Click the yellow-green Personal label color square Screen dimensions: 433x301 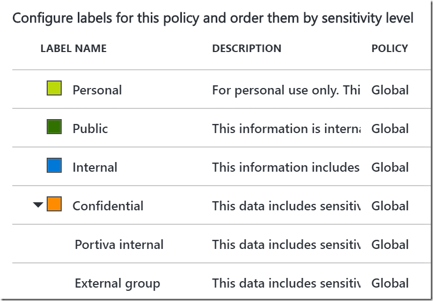(x=54, y=88)
